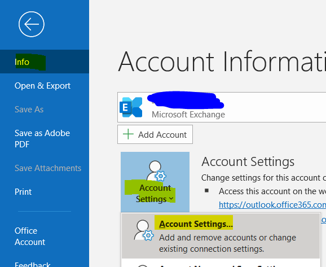The height and width of the screenshot is (267, 326).
Task: Click the Add Account button
Action: (x=155, y=134)
